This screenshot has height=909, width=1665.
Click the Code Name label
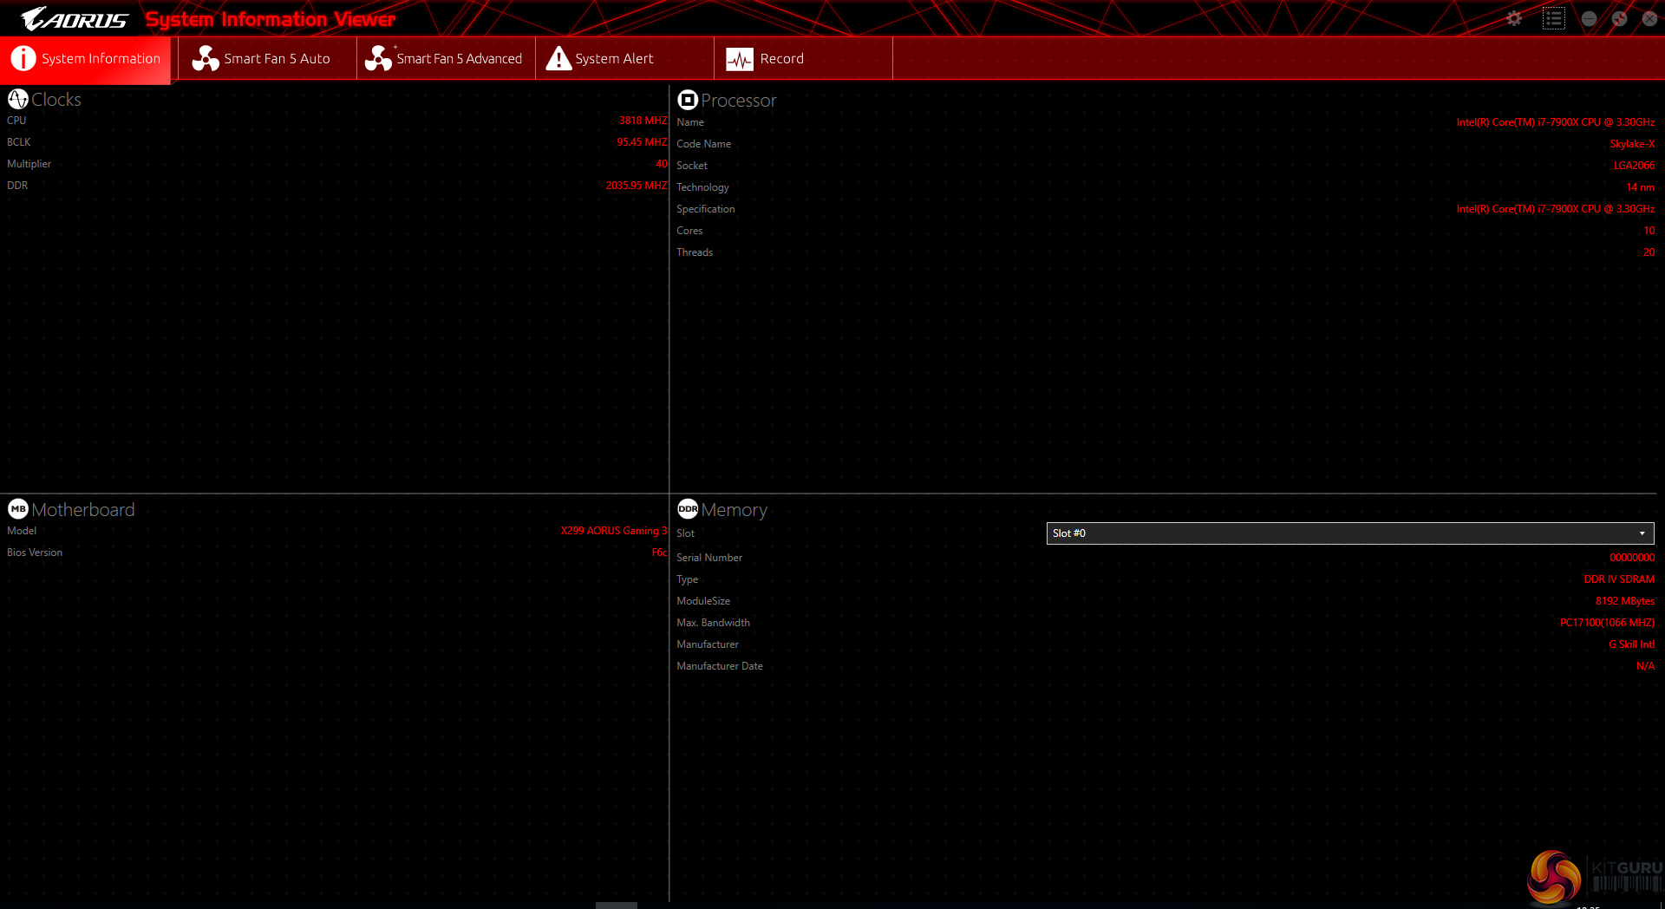pyautogui.click(x=704, y=144)
